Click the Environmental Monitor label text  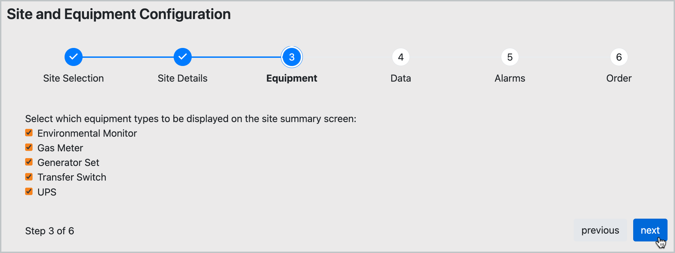pyautogui.click(x=87, y=133)
